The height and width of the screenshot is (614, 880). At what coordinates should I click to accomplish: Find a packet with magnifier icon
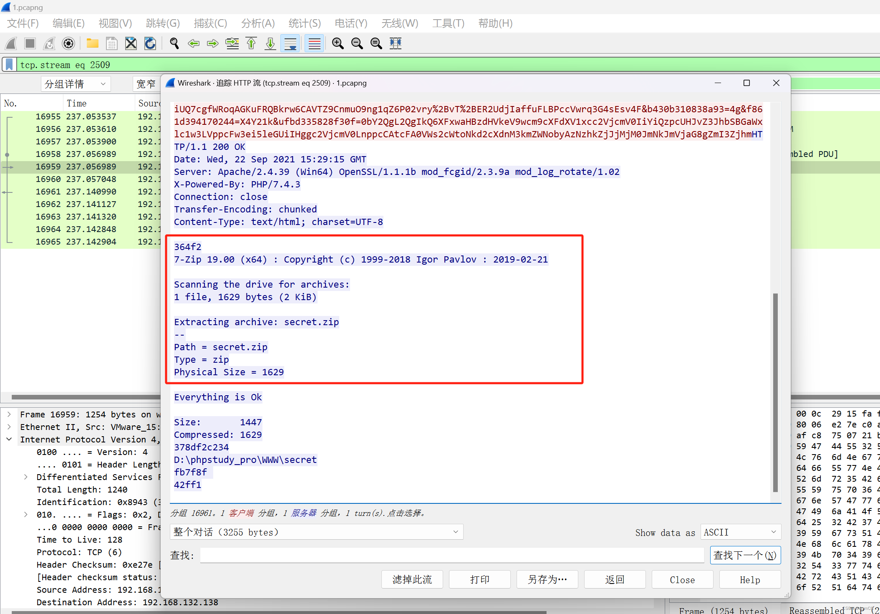tap(174, 43)
